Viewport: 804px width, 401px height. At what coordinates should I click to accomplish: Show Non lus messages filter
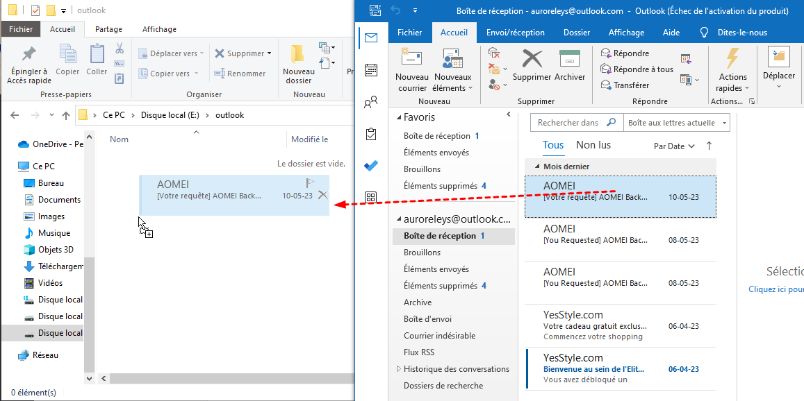click(x=593, y=145)
